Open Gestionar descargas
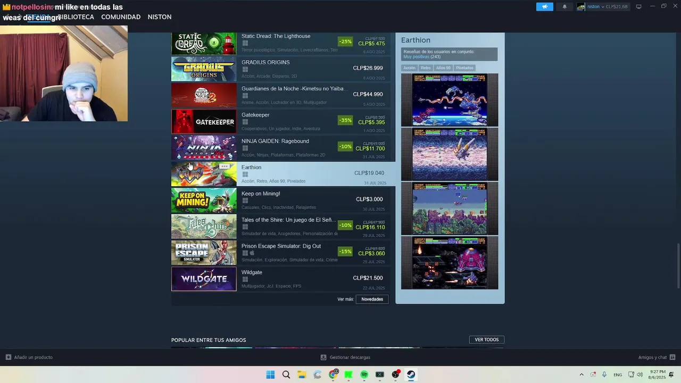 coord(345,357)
